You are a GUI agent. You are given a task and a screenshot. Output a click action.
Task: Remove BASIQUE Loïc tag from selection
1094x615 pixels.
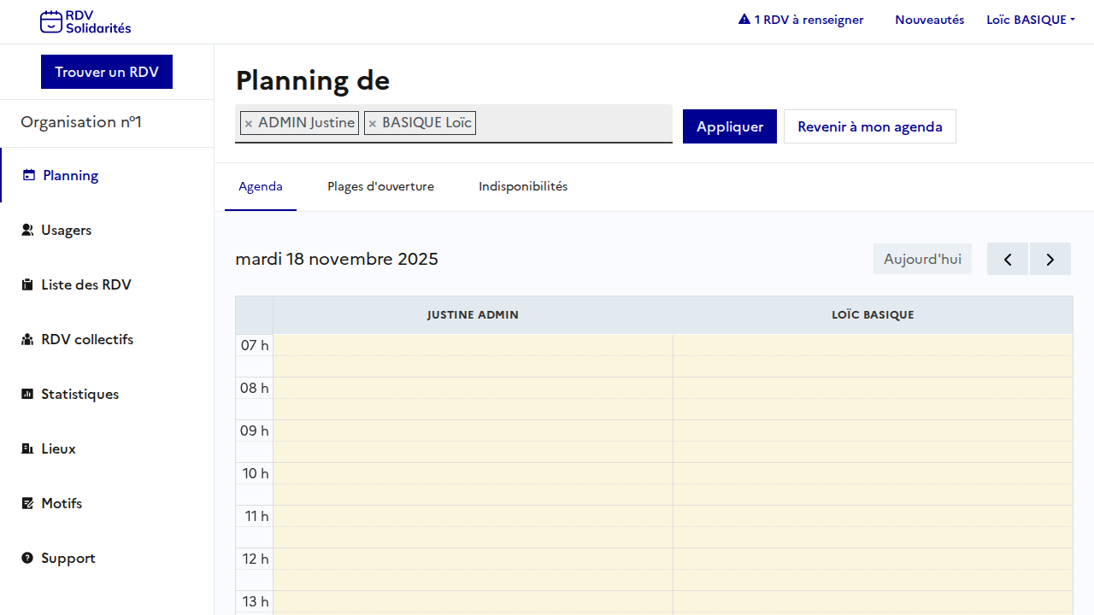tap(373, 124)
